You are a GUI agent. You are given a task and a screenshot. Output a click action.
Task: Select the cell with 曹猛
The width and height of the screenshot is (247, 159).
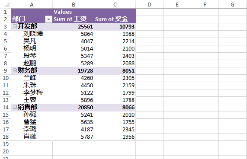coord(32,122)
